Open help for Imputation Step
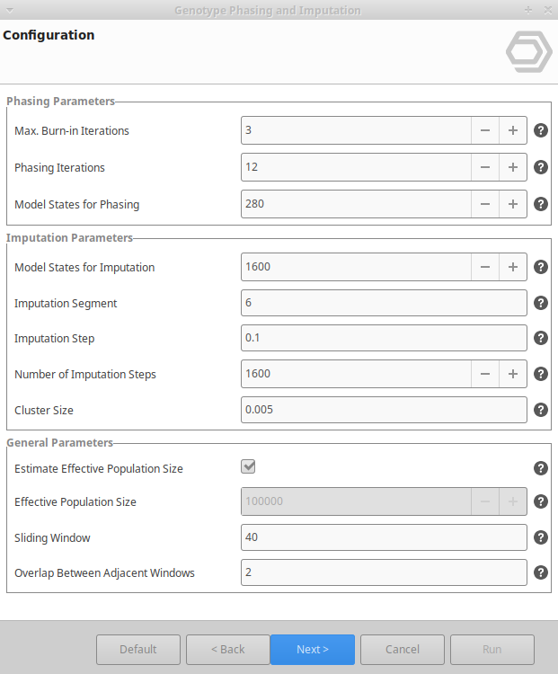 (x=541, y=338)
